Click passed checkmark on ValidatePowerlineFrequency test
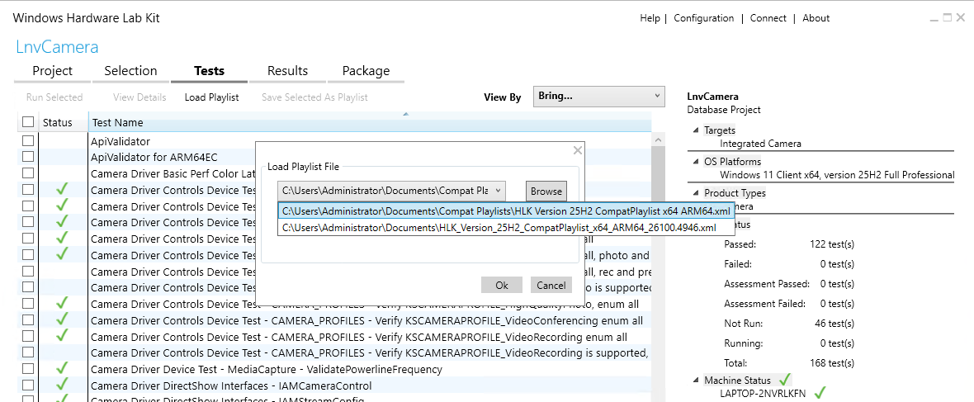This screenshot has height=402, width=974. (x=62, y=368)
